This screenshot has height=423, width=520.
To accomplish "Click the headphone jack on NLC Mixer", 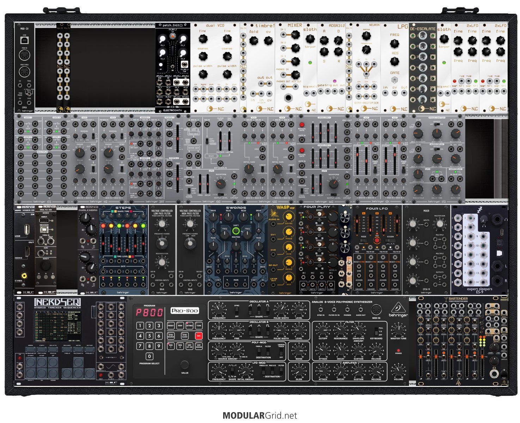I will coord(289,97).
